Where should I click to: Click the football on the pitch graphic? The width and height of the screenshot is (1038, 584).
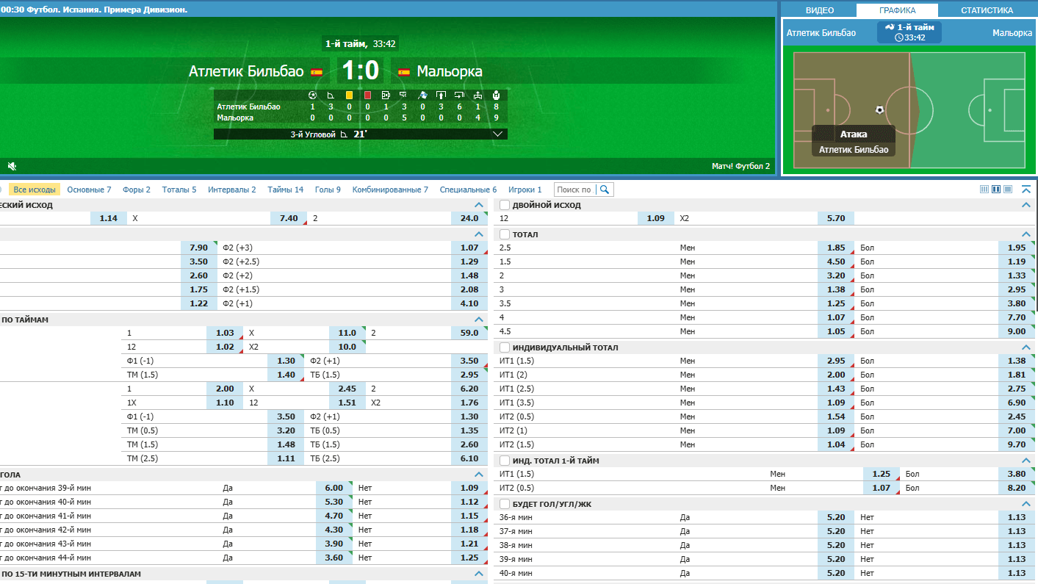tap(880, 110)
